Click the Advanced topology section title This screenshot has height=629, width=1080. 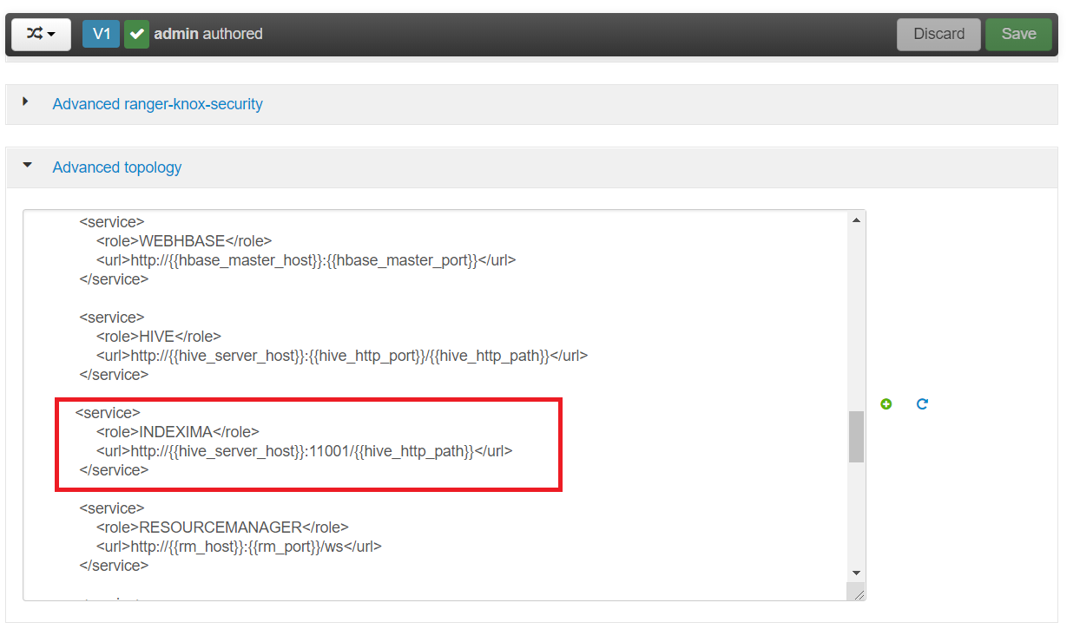tap(117, 167)
